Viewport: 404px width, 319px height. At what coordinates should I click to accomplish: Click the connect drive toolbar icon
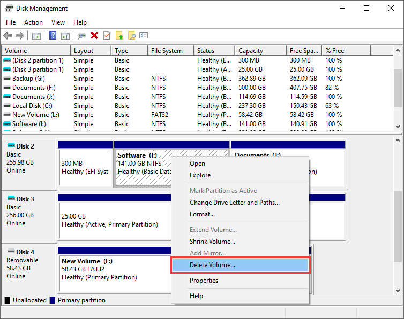[81, 36]
